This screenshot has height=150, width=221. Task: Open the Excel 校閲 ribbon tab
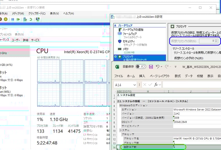click(x=200, y=76)
